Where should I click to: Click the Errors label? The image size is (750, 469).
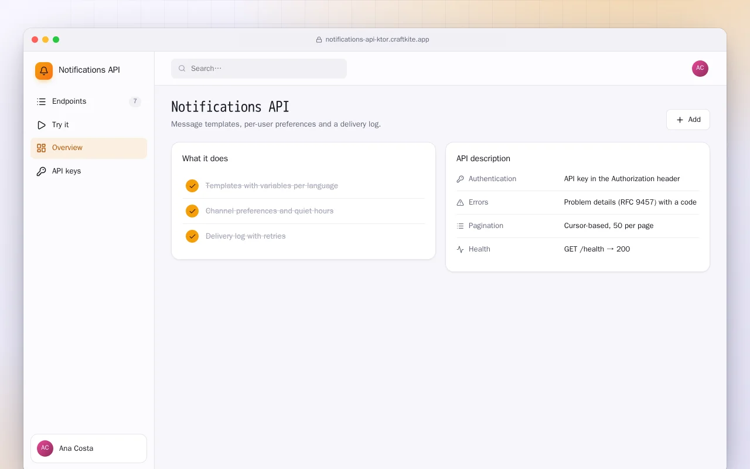478,202
